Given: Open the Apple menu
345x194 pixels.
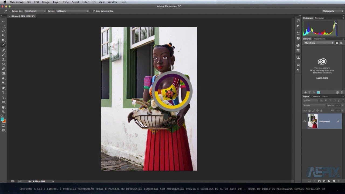Looking at the screenshot, I should click(5, 2).
